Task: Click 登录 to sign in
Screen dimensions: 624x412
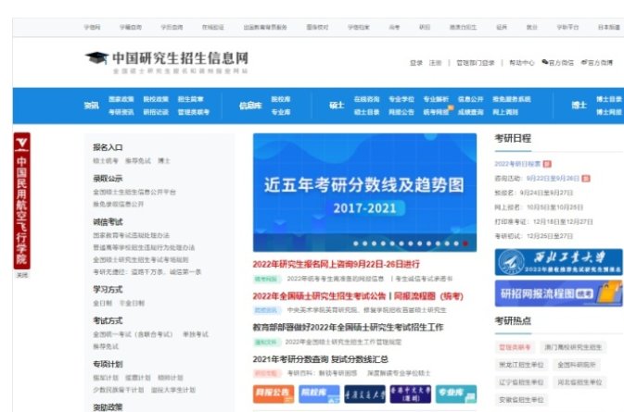Action: click(x=416, y=63)
